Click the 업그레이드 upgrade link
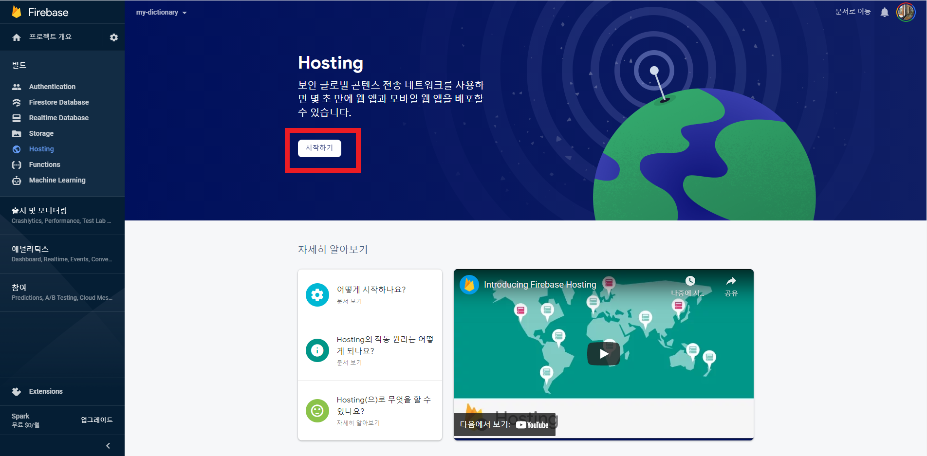This screenshot has width=927, height=456. click(x=97, y=420)
